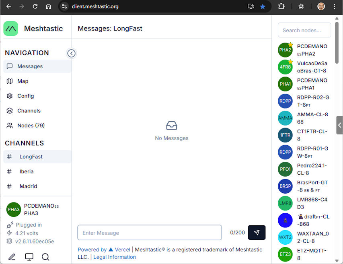Click the 'AMMA-CL-868' node name text
343x264 pixels.
coord(312,118)
